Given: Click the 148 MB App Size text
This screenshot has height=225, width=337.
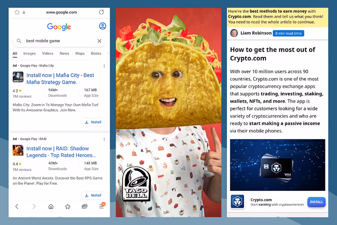Looking at the screenshot, I should click(91, 166).
